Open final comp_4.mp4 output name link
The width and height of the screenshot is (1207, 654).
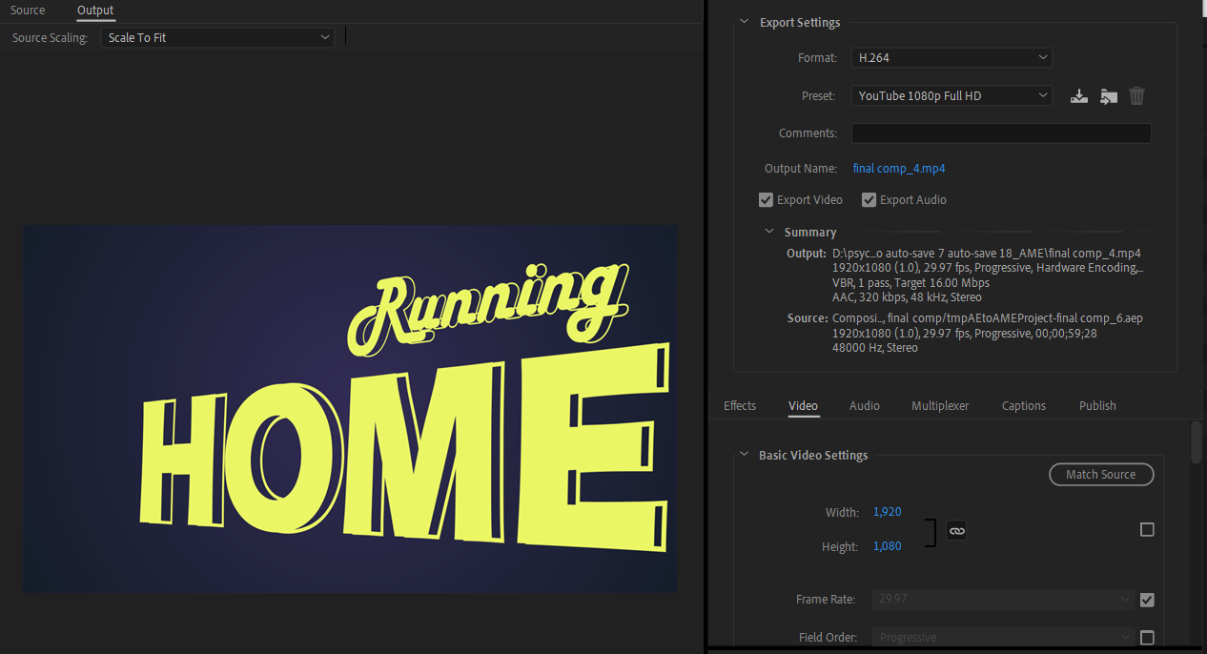click(x=898, y=168)
